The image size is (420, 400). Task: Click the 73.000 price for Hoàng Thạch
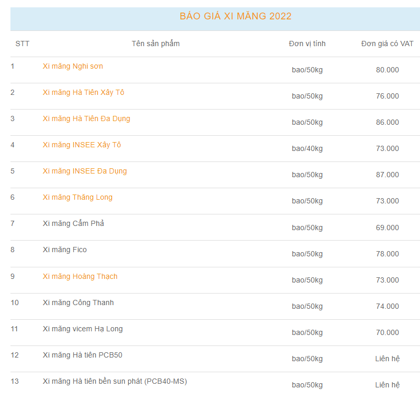coord(388,280)
